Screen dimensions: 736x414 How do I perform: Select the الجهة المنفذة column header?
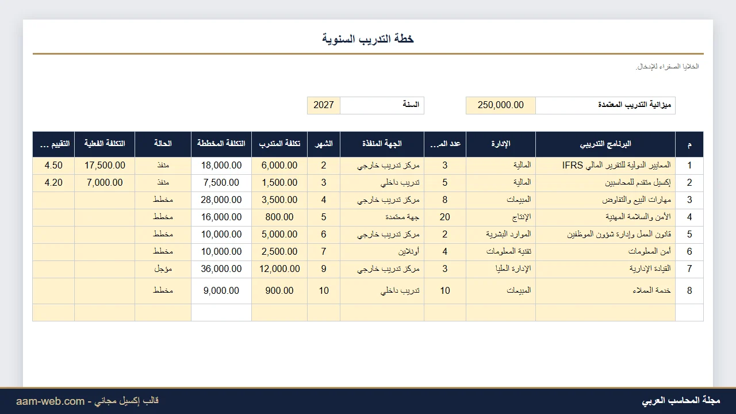[x=382, y=144]
